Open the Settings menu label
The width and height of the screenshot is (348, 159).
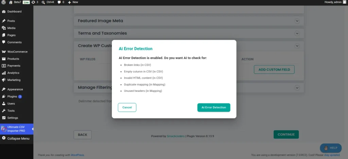coord(13,118)
